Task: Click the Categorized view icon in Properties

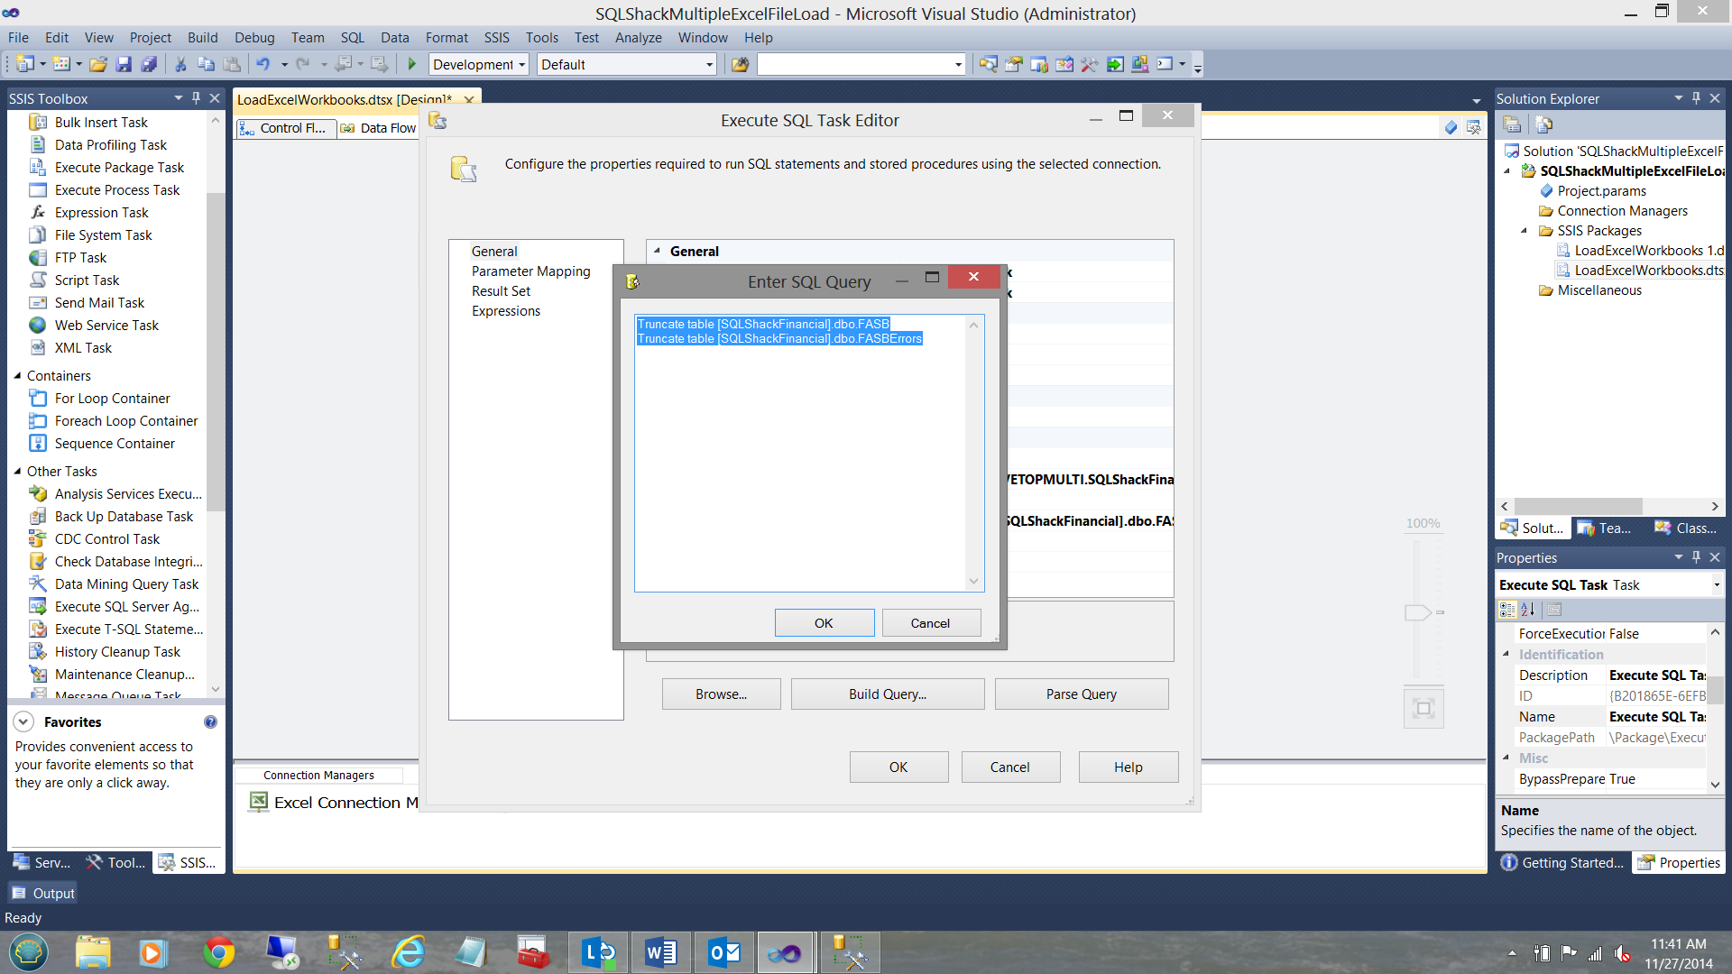Action: coord(1507,610)
